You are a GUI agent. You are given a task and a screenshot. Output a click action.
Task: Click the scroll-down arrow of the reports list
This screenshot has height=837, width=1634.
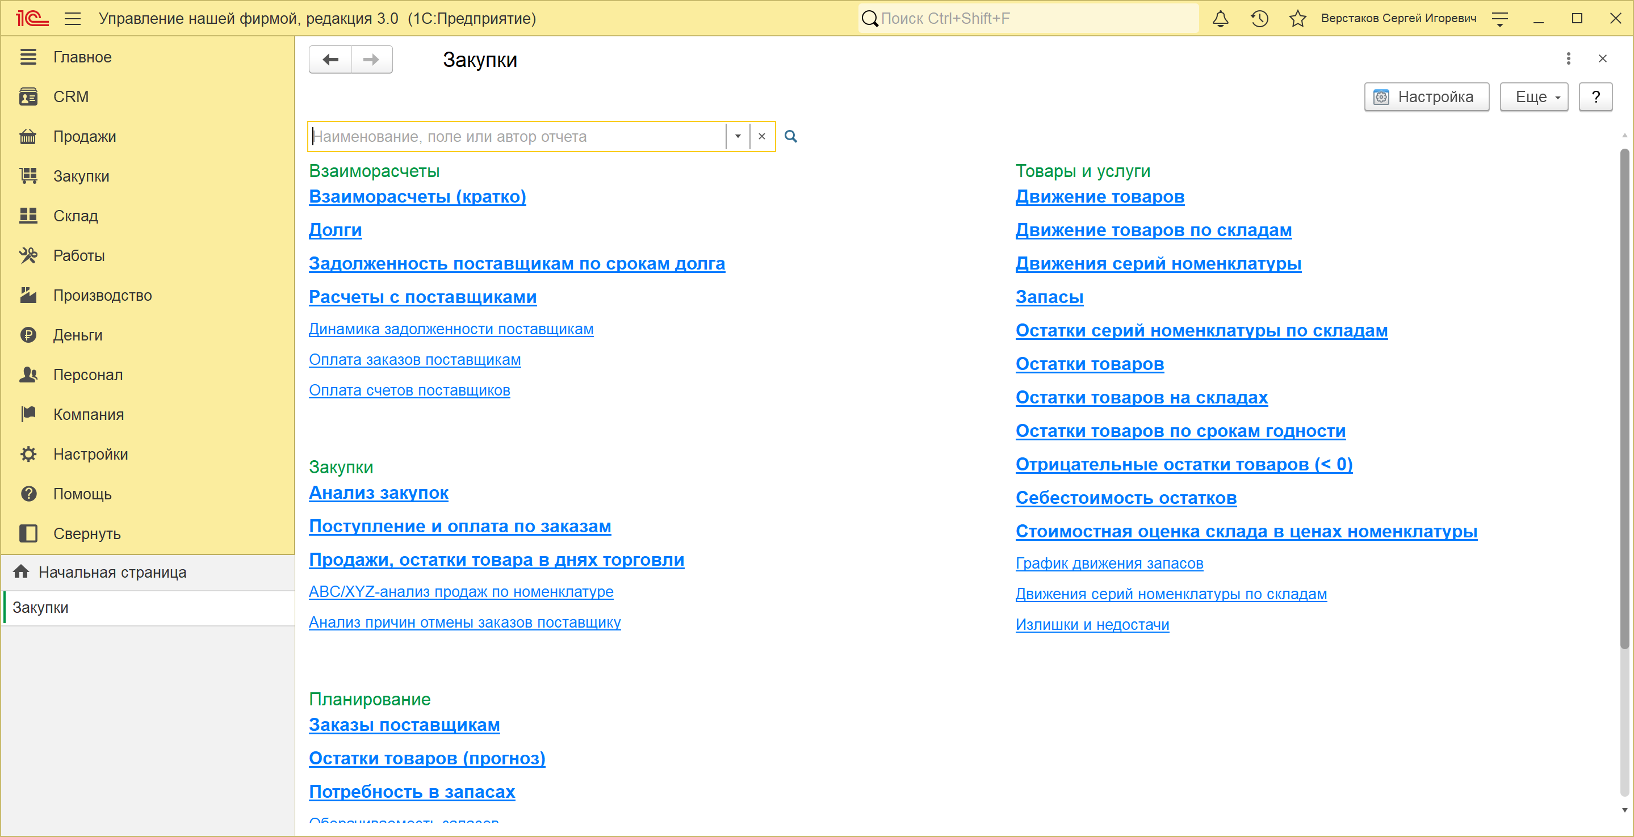point(1624,810)
